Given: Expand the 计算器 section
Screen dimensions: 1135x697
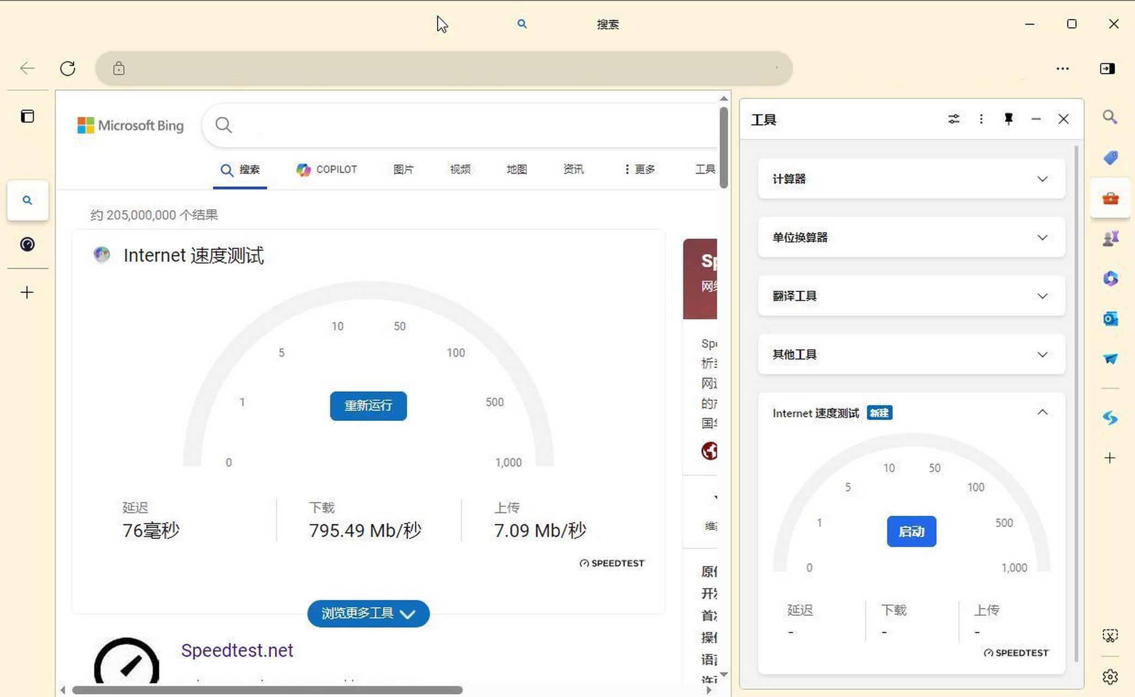Looking at the screenshot, I should (x=911, y=179).
